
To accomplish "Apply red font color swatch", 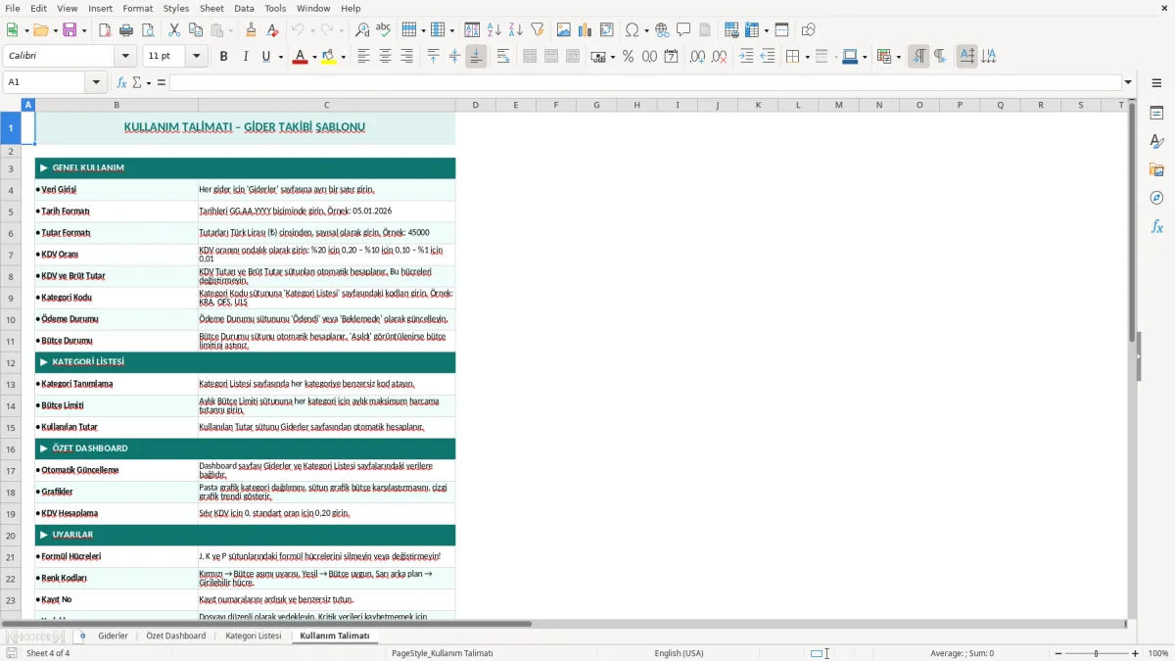I will [x=299, y=57].
